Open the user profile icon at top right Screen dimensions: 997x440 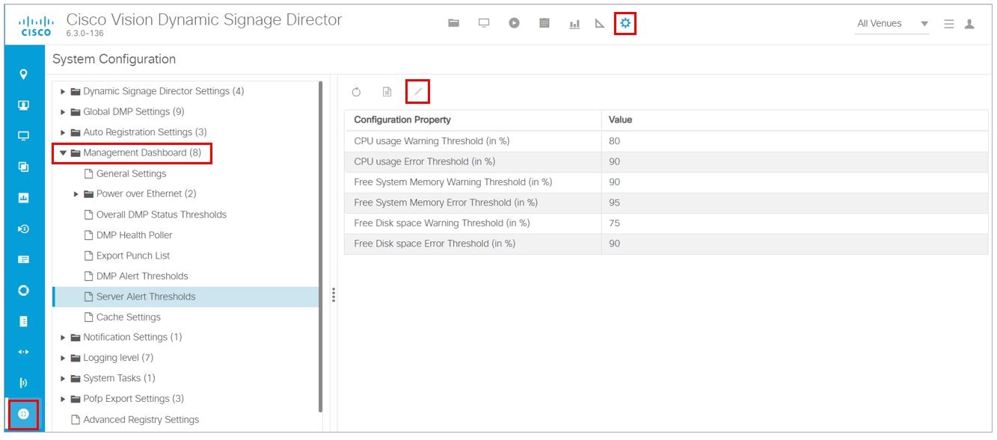[969, 24]
